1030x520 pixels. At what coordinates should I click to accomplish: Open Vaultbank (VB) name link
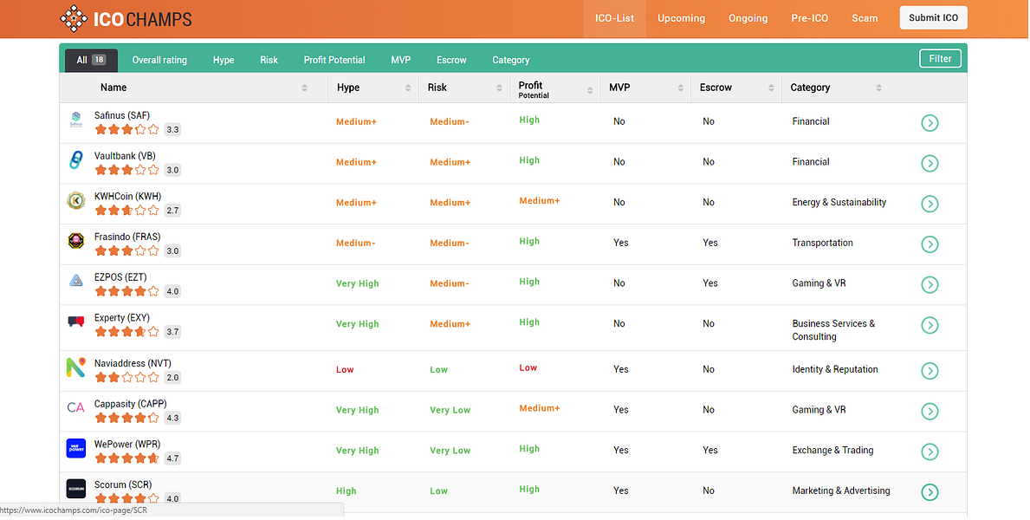125,156
